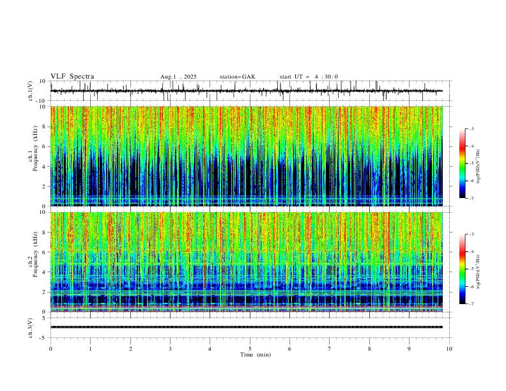Click the "ch.3(V)" axis label
This screenshot has width=506, height=391.
31,328
